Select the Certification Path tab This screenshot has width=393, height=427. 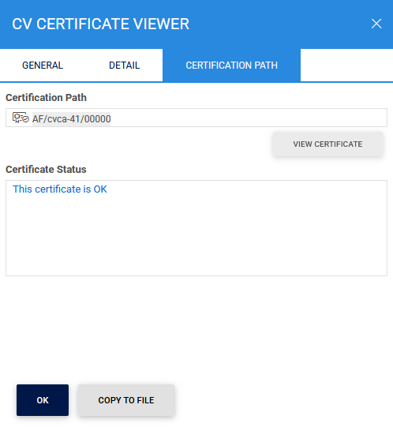coord(231,66)
